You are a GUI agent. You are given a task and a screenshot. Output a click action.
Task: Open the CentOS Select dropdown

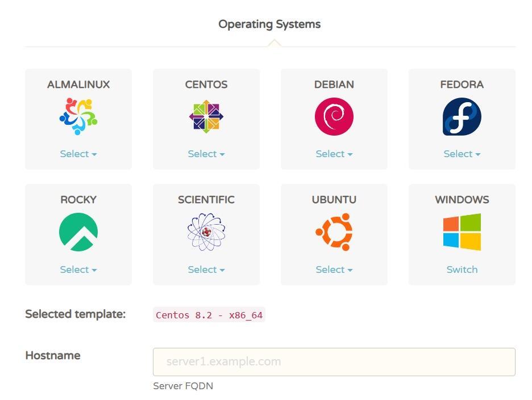[x=206, y=154]
